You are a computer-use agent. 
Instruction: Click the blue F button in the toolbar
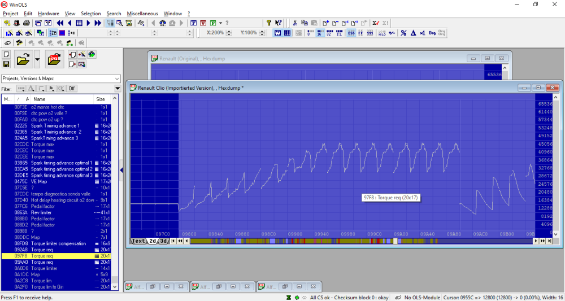tap(193, 23)
